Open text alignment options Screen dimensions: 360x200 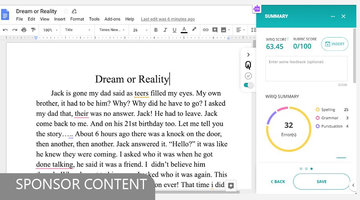point(240,30)
